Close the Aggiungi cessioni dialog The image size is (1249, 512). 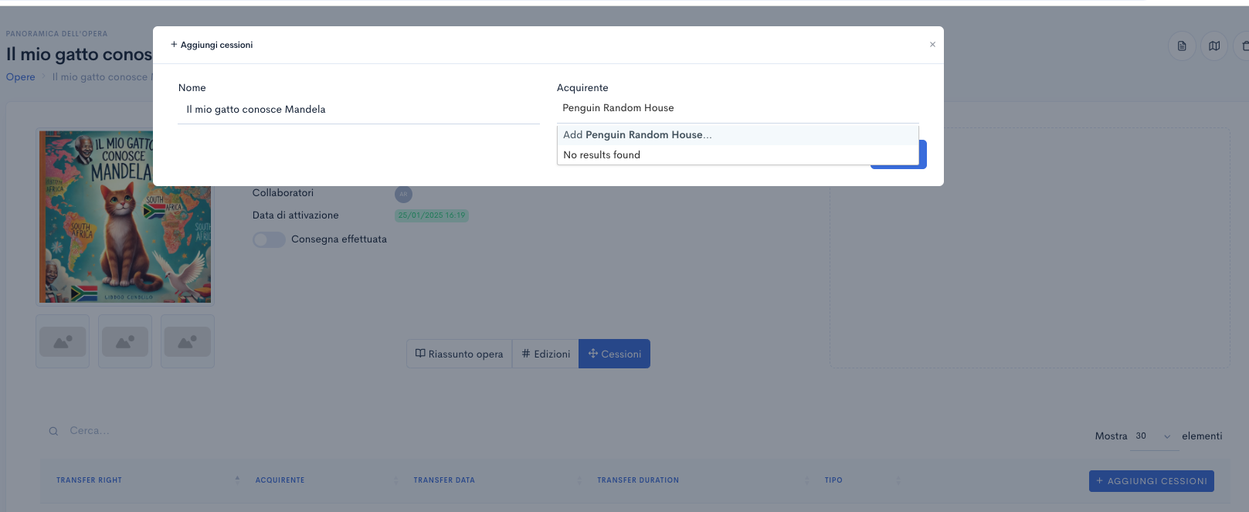[x=932, y=45]
